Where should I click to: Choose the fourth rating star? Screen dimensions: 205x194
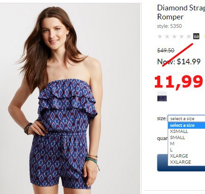181,36
